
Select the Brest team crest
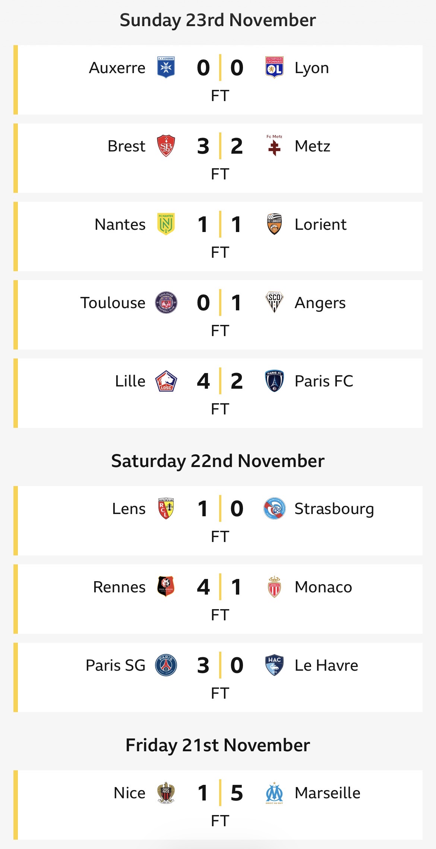pyautogui.click(x=166, y=146)
